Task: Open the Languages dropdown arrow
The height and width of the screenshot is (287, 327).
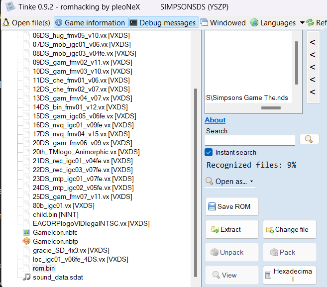Action: tap(302, 22)
